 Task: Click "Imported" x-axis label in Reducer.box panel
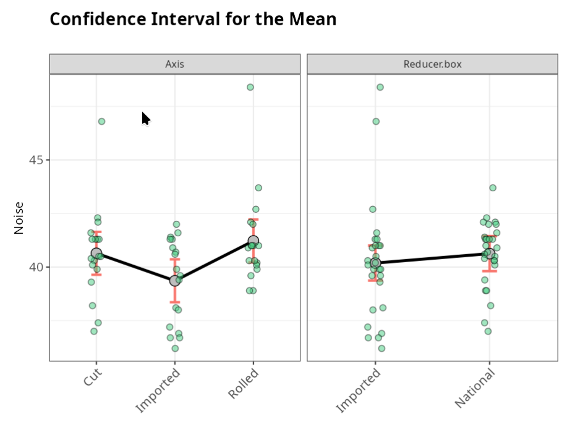pyautogui.click(x=357, y=390)
